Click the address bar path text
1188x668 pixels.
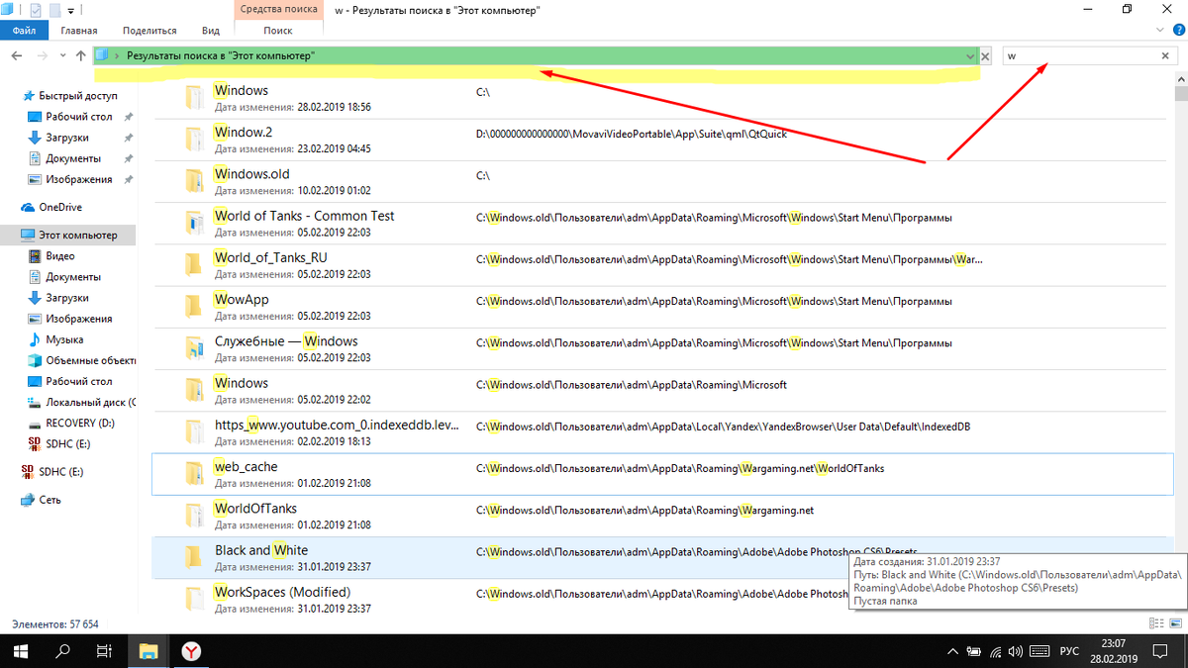pyautogui.click(x=221, y=56)
